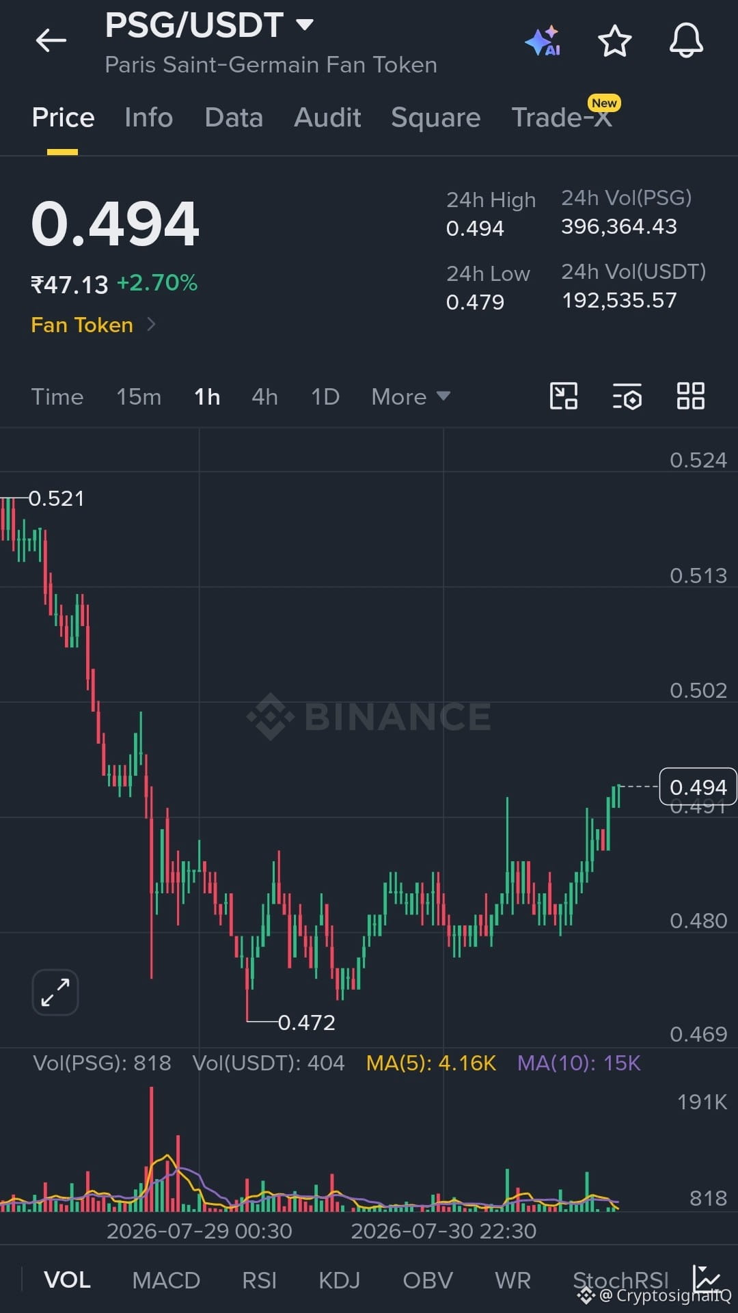Open the PSG/USDT pair selector dropdown

[x=305, y=25]
